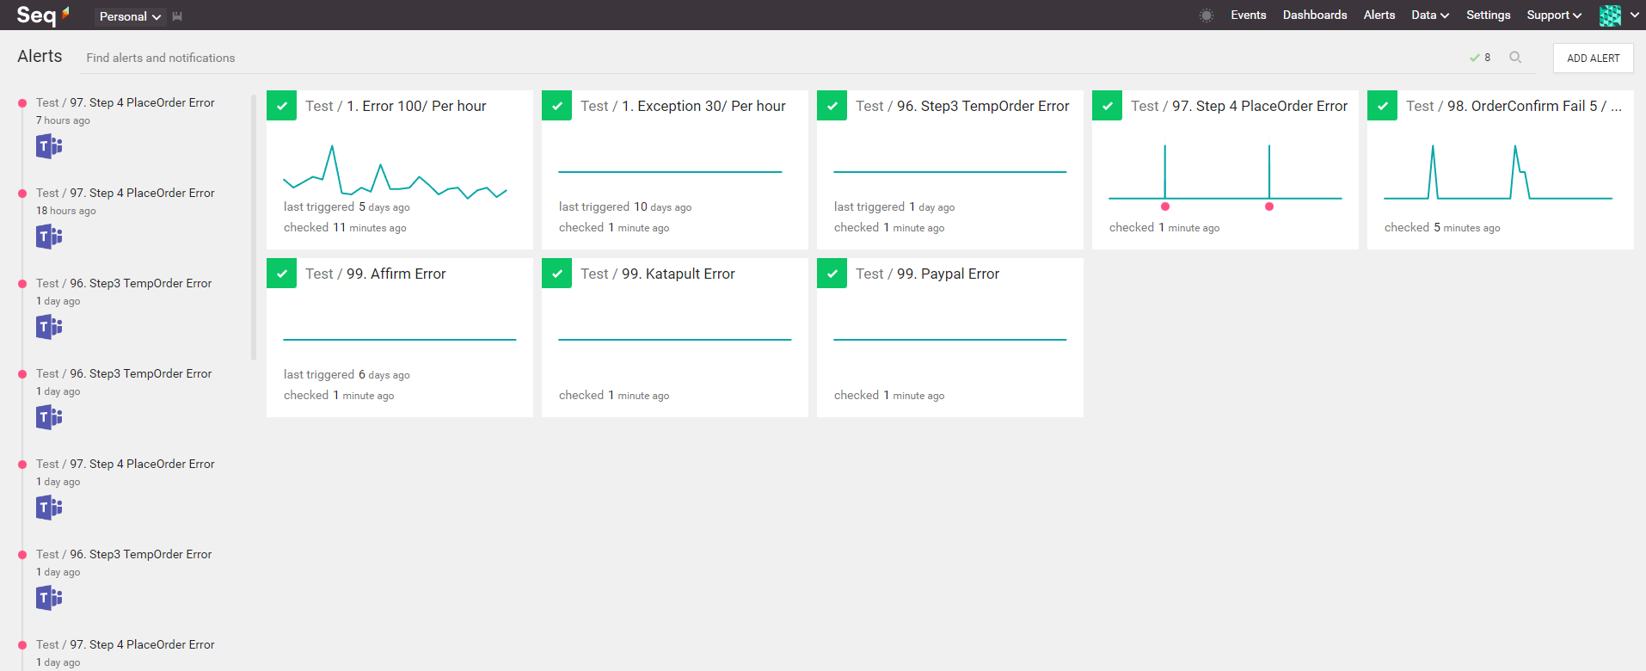1646x671 pixels.
Task: Click Teams icon under the 7 hours ago notification
Action: pyautogui.click(x=49, y=147)
